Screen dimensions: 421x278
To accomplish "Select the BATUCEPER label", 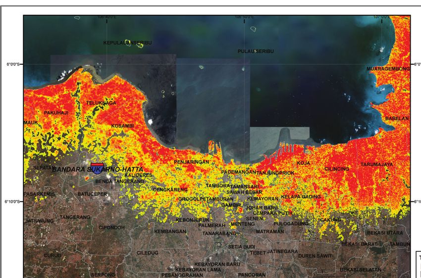I will pos(92,194).
